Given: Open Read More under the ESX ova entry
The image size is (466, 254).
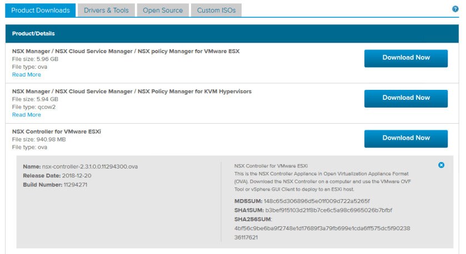Looking at the screenshot, I should click(27, 75).
